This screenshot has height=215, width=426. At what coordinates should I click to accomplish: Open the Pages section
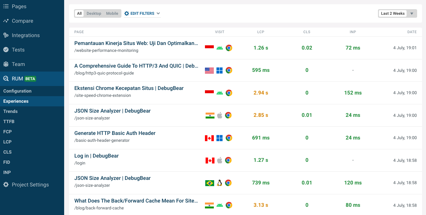tap(32, 6)
